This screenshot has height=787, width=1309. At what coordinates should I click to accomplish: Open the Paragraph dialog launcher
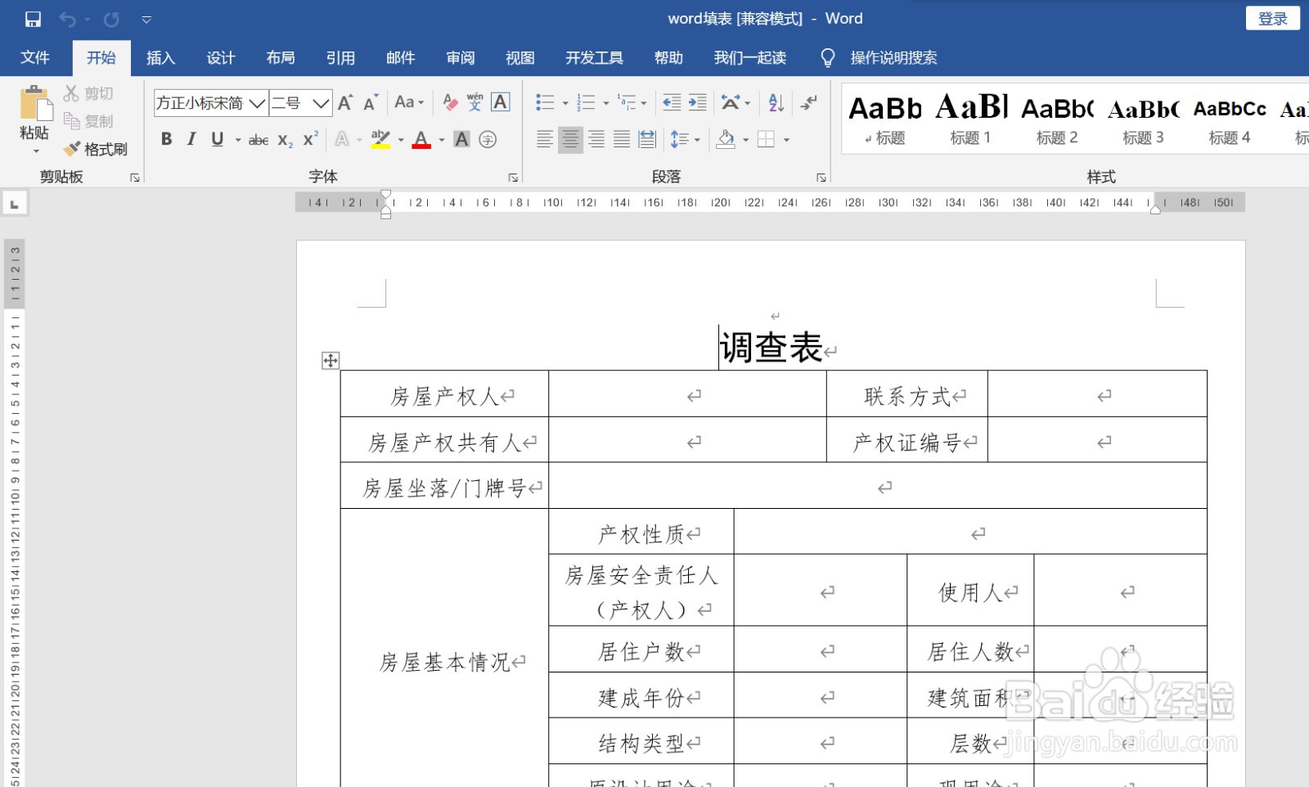click(821, 177)
